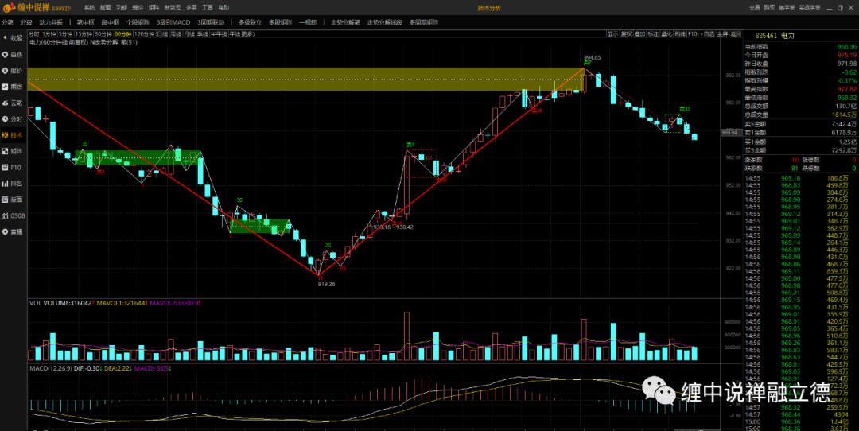Open the 0508 sidebar item
Image resolution: width=859 pixels, height=431 pixels.
click(14, 215)
